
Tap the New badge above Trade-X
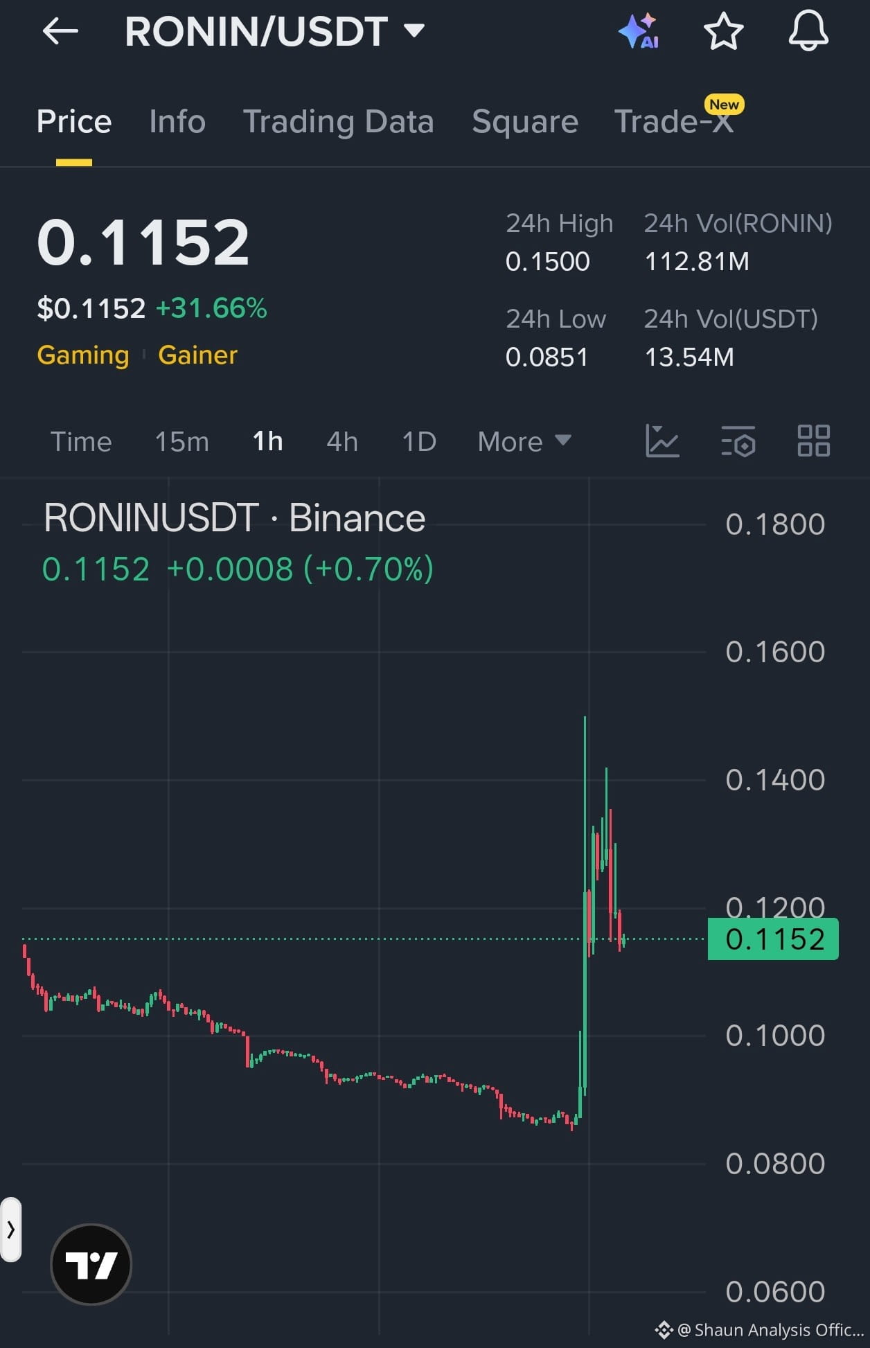click(x=724, y=105)
